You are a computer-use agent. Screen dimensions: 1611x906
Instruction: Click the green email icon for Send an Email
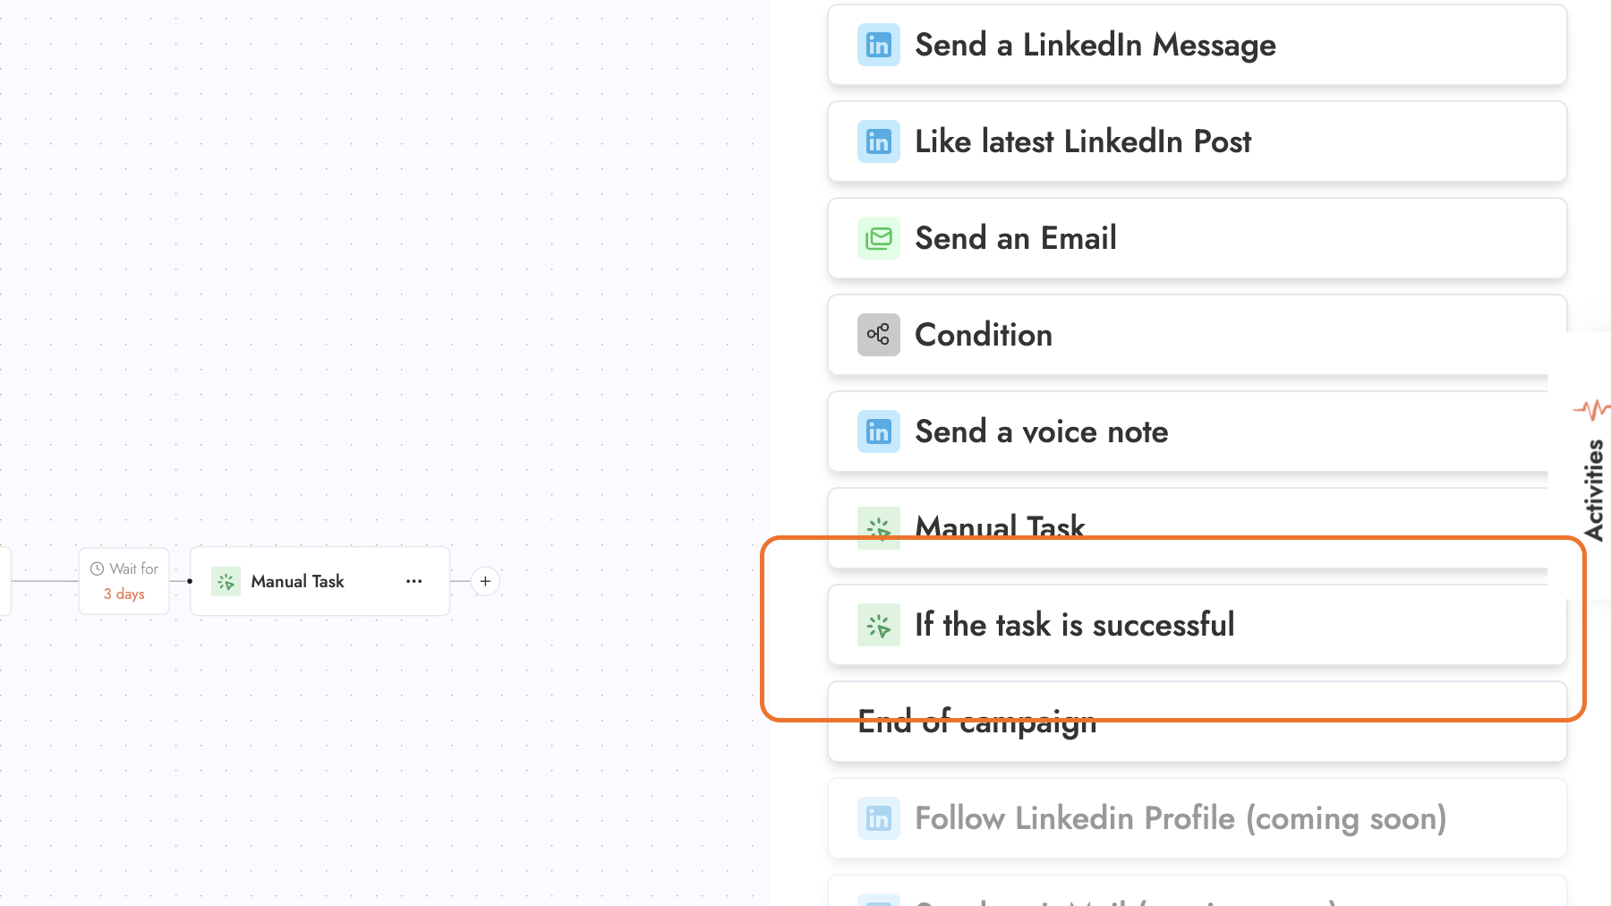pos(878,238)
